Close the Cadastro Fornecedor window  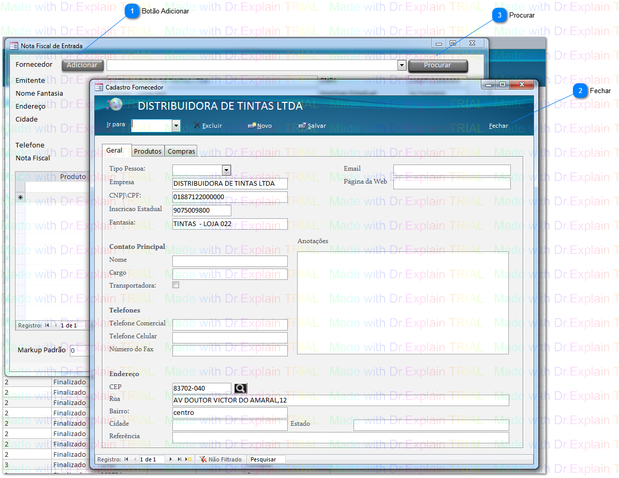[x=522, y=84]
